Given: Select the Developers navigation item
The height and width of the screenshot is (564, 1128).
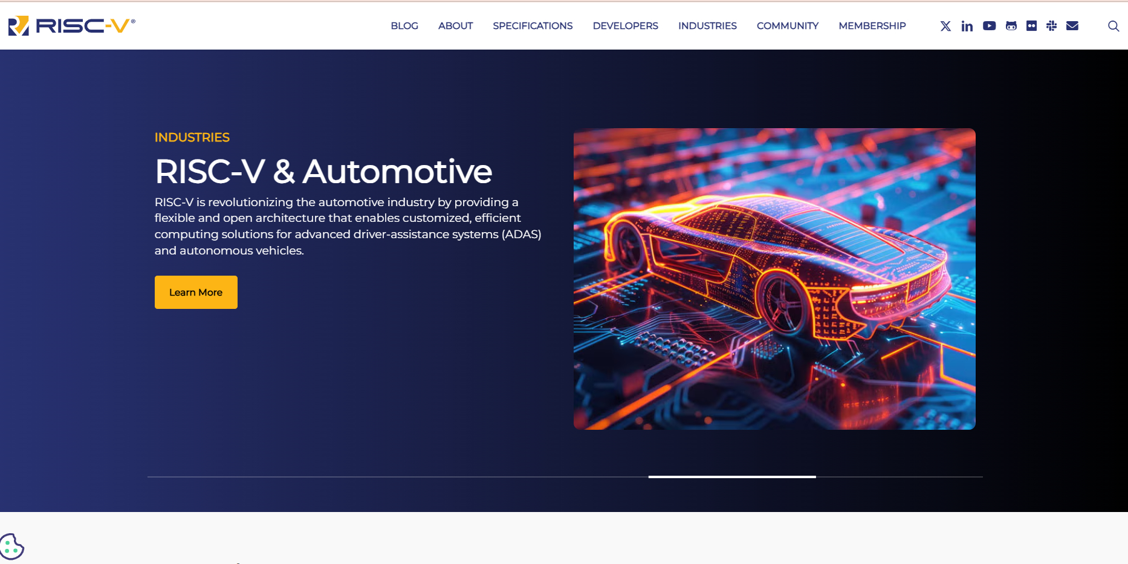Looking at the screenshot, I should coord(626,26).
